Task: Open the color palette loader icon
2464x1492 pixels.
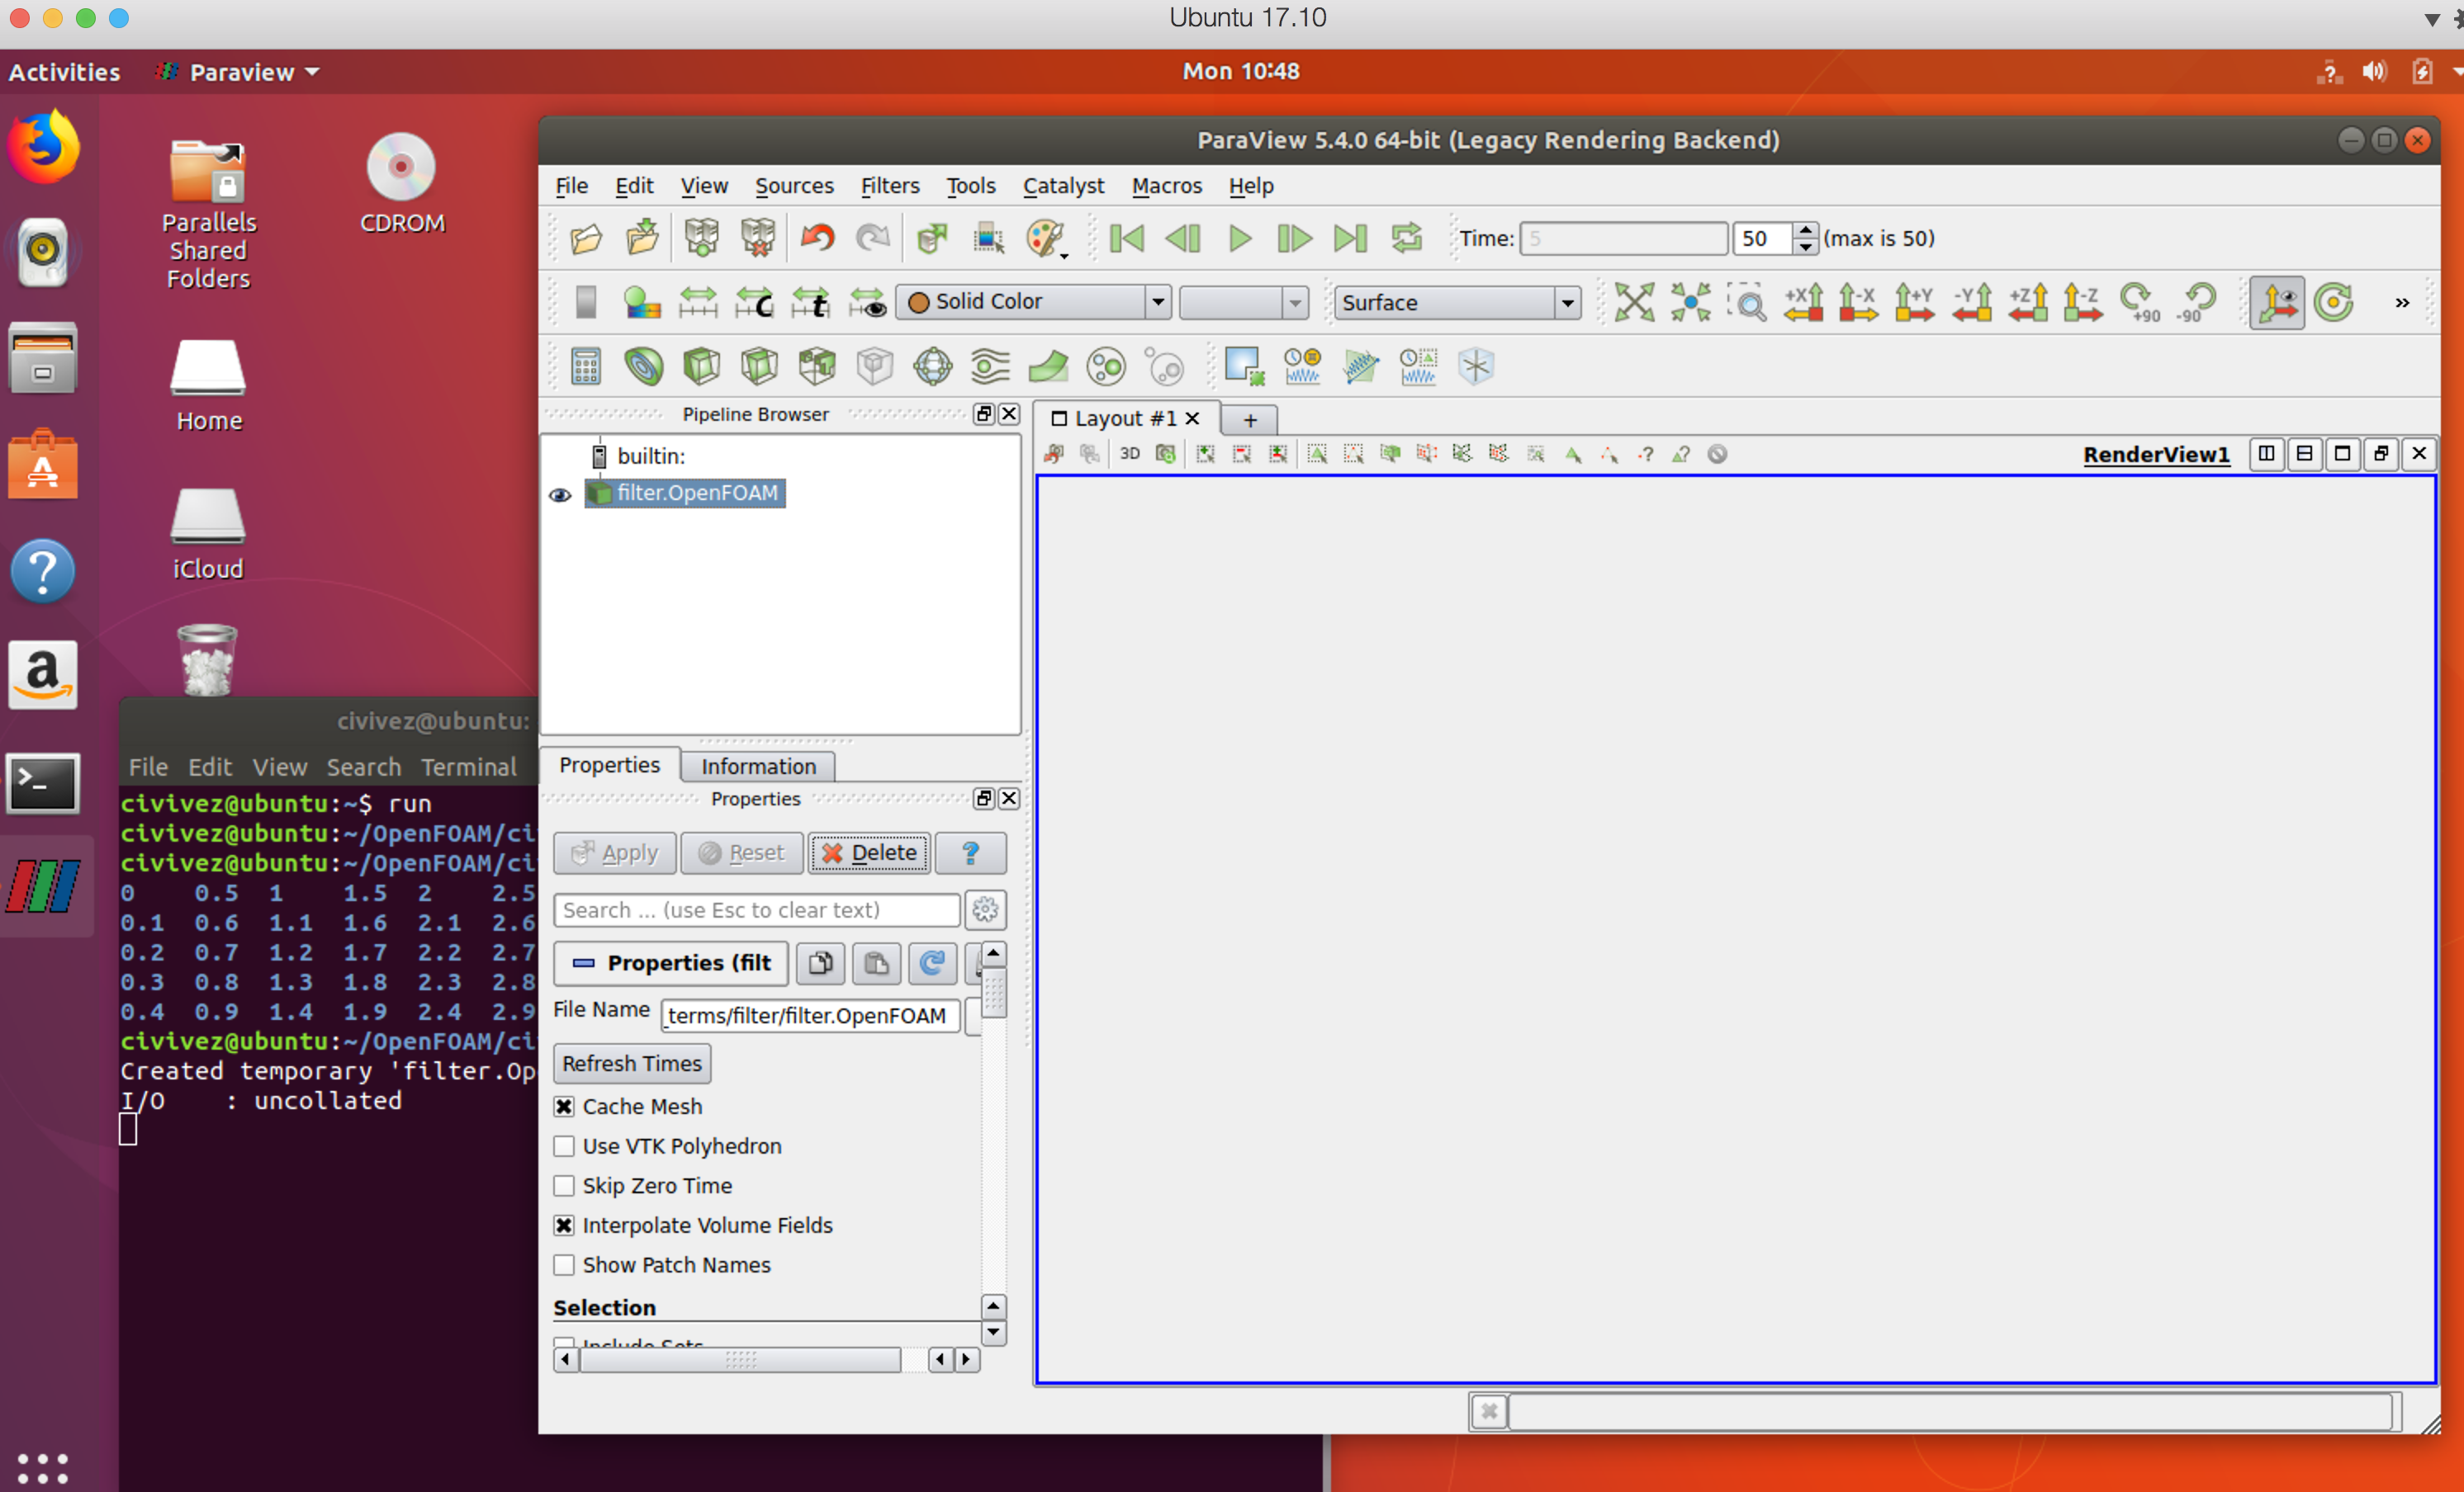Action: pos(1045,240)
